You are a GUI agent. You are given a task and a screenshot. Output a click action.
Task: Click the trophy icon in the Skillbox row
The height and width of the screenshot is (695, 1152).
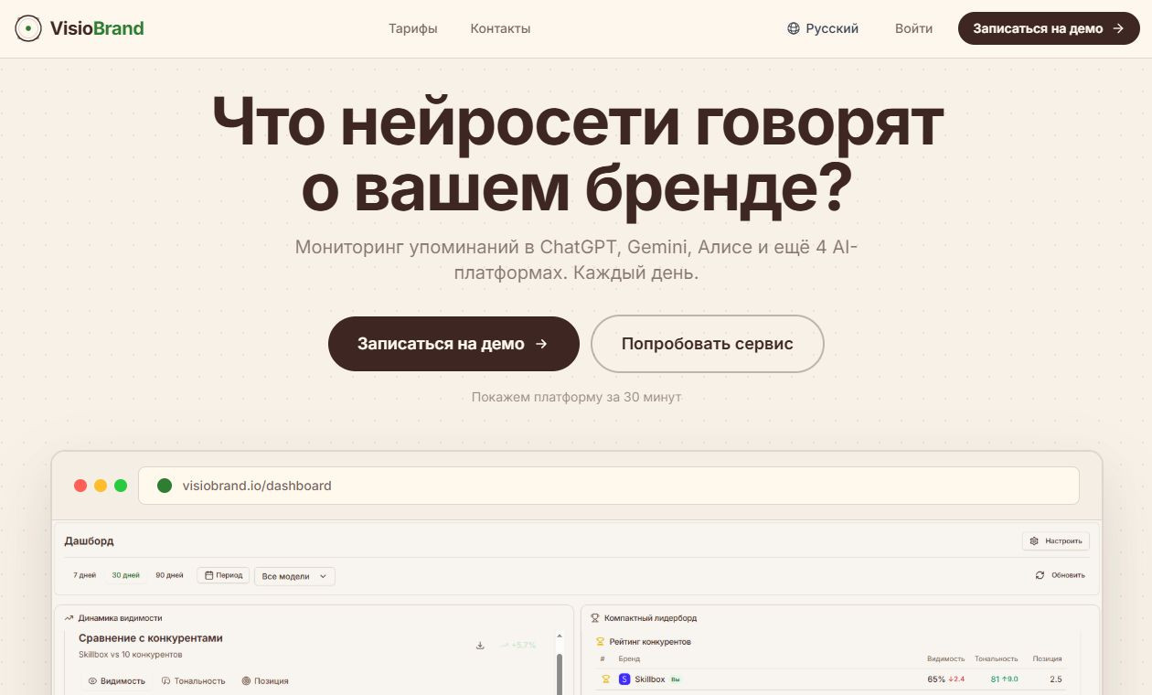tap(605, 679)
